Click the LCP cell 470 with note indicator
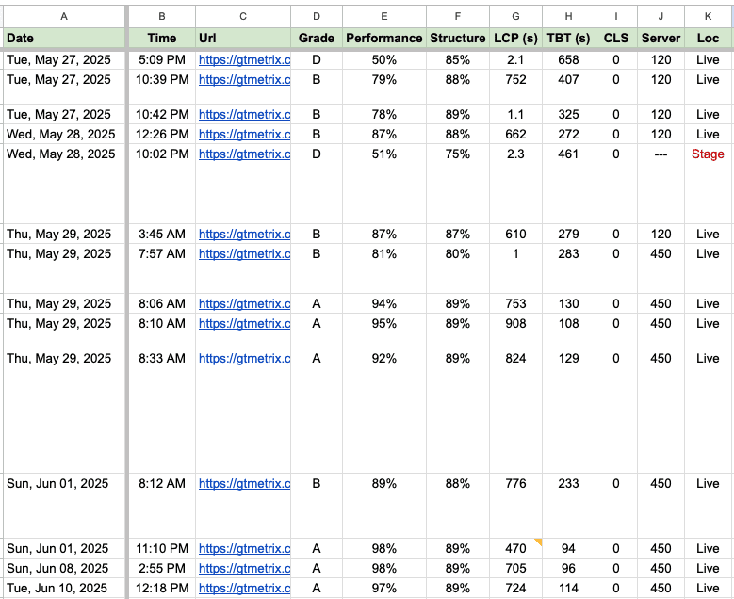 pyautogui.click(x=515, y=548)
